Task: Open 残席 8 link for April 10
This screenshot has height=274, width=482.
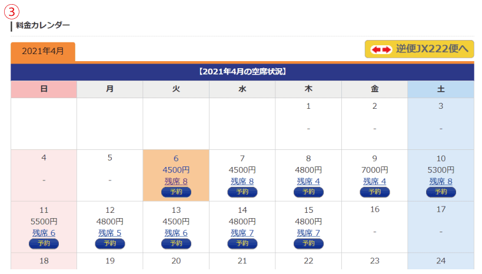Action: [x=441, y=181]
